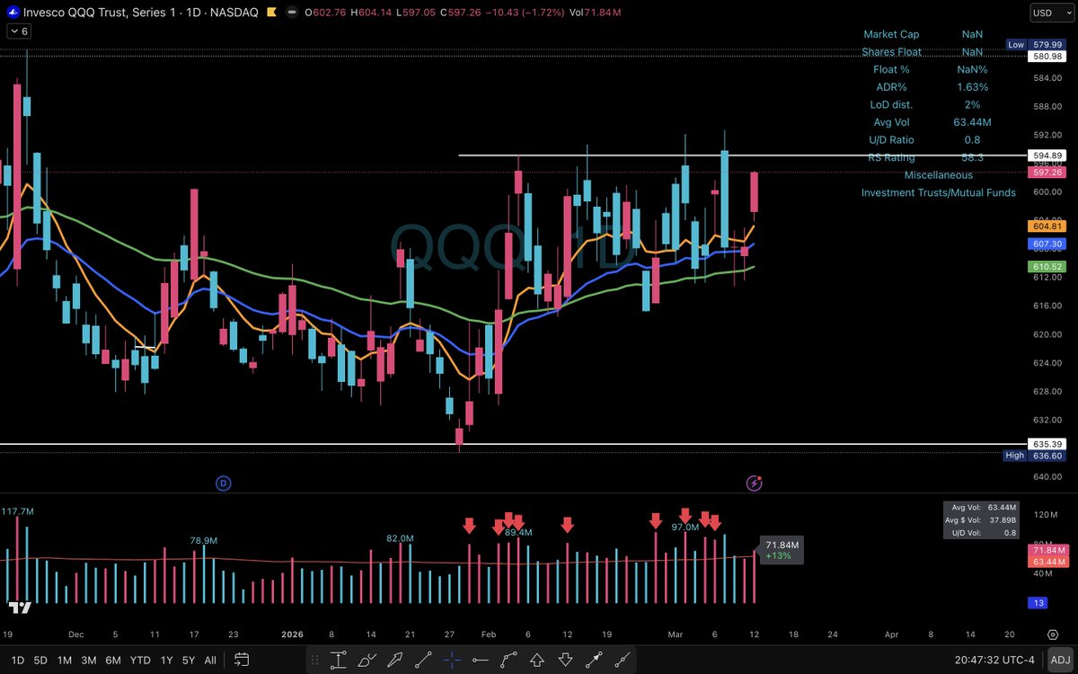Click the white 594.89 horizontal line label

(x=1049, y=155)
